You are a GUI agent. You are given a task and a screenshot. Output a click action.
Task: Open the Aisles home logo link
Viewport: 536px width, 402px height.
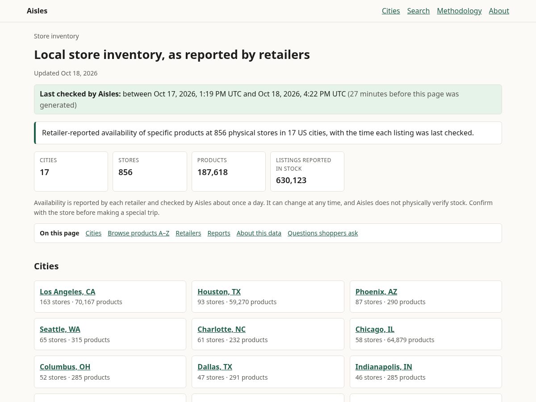point(37,11)
